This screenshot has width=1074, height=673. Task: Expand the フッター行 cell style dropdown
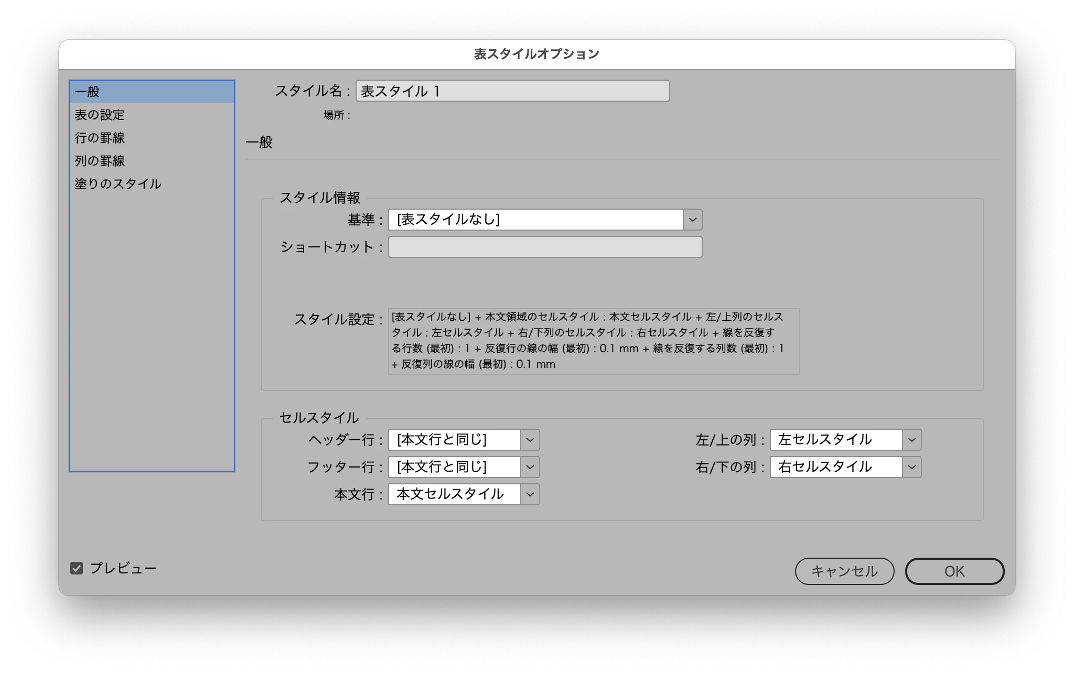click(x=530, y=467)
